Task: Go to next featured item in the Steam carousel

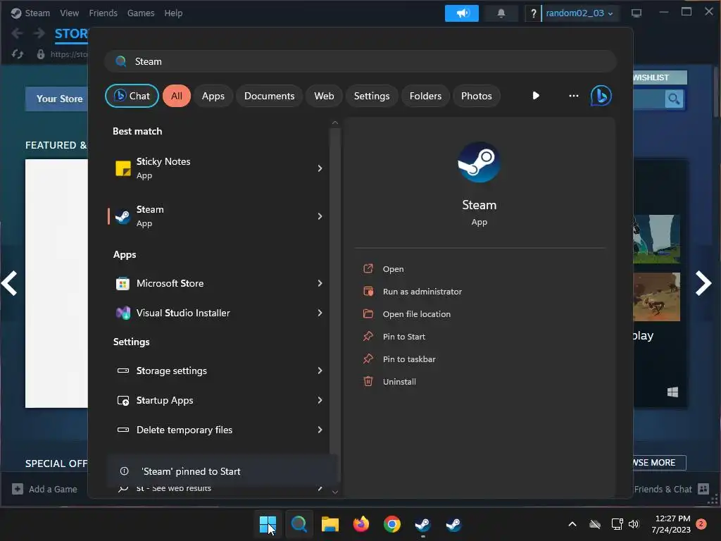Action: (x=703, y=283)
